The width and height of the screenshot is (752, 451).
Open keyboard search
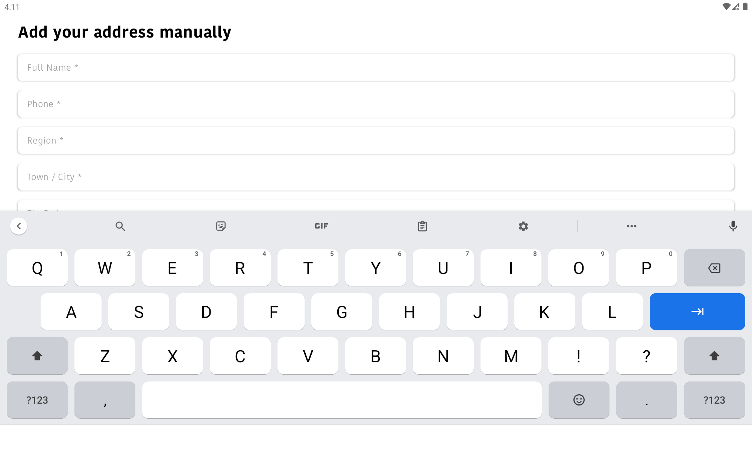pos(120,226)
